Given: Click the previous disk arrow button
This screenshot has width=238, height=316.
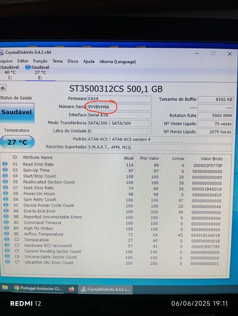Looking at the screenshot, I should [x=3, y=88].
